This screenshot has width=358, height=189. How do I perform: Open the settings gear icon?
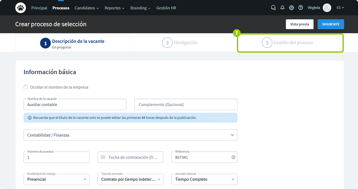291,8
